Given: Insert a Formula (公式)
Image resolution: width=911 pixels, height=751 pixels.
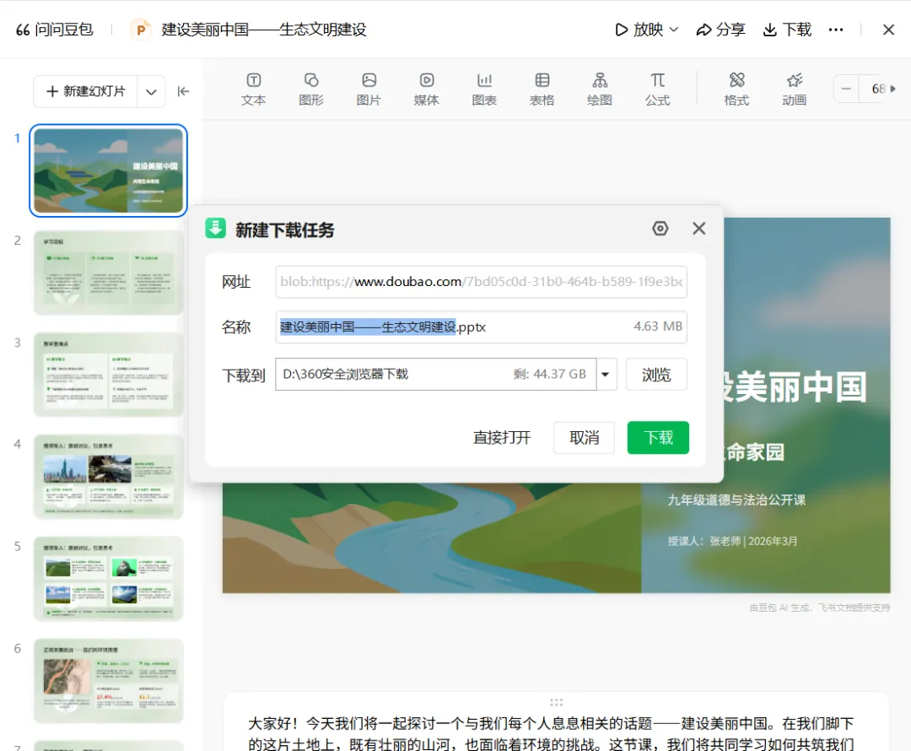Looking at the screenshot, I should (x=657, y=89).
